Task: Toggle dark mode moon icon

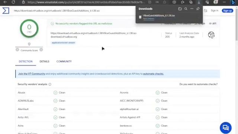Action: click(206, 11)
